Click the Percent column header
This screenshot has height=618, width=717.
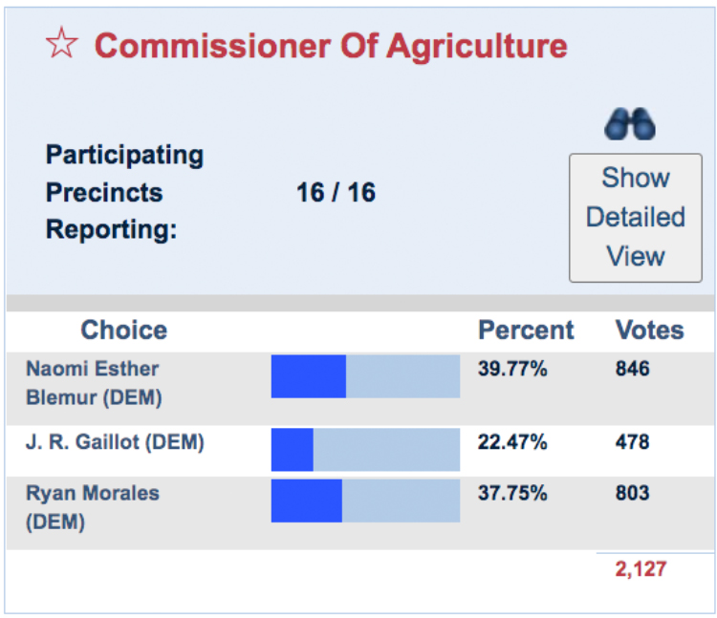(x=526, y=330)
